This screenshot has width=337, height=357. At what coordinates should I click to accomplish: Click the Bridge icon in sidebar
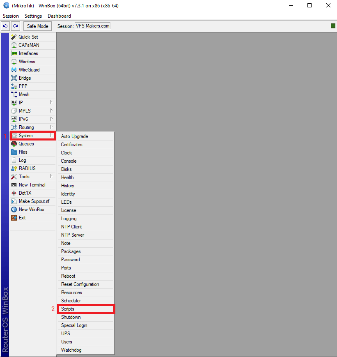click(x=14, y=78)
